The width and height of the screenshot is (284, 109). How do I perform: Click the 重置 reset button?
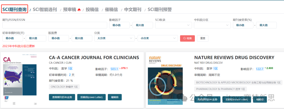(203, 38)
